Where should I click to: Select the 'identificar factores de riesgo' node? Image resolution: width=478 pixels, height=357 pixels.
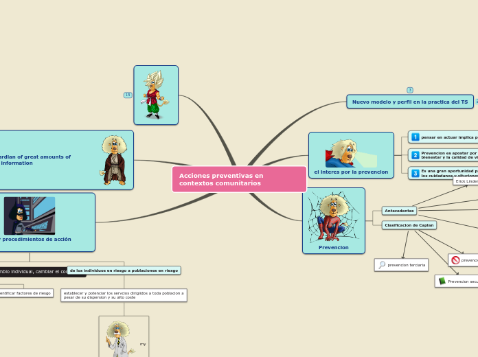[x=27, y=293]
